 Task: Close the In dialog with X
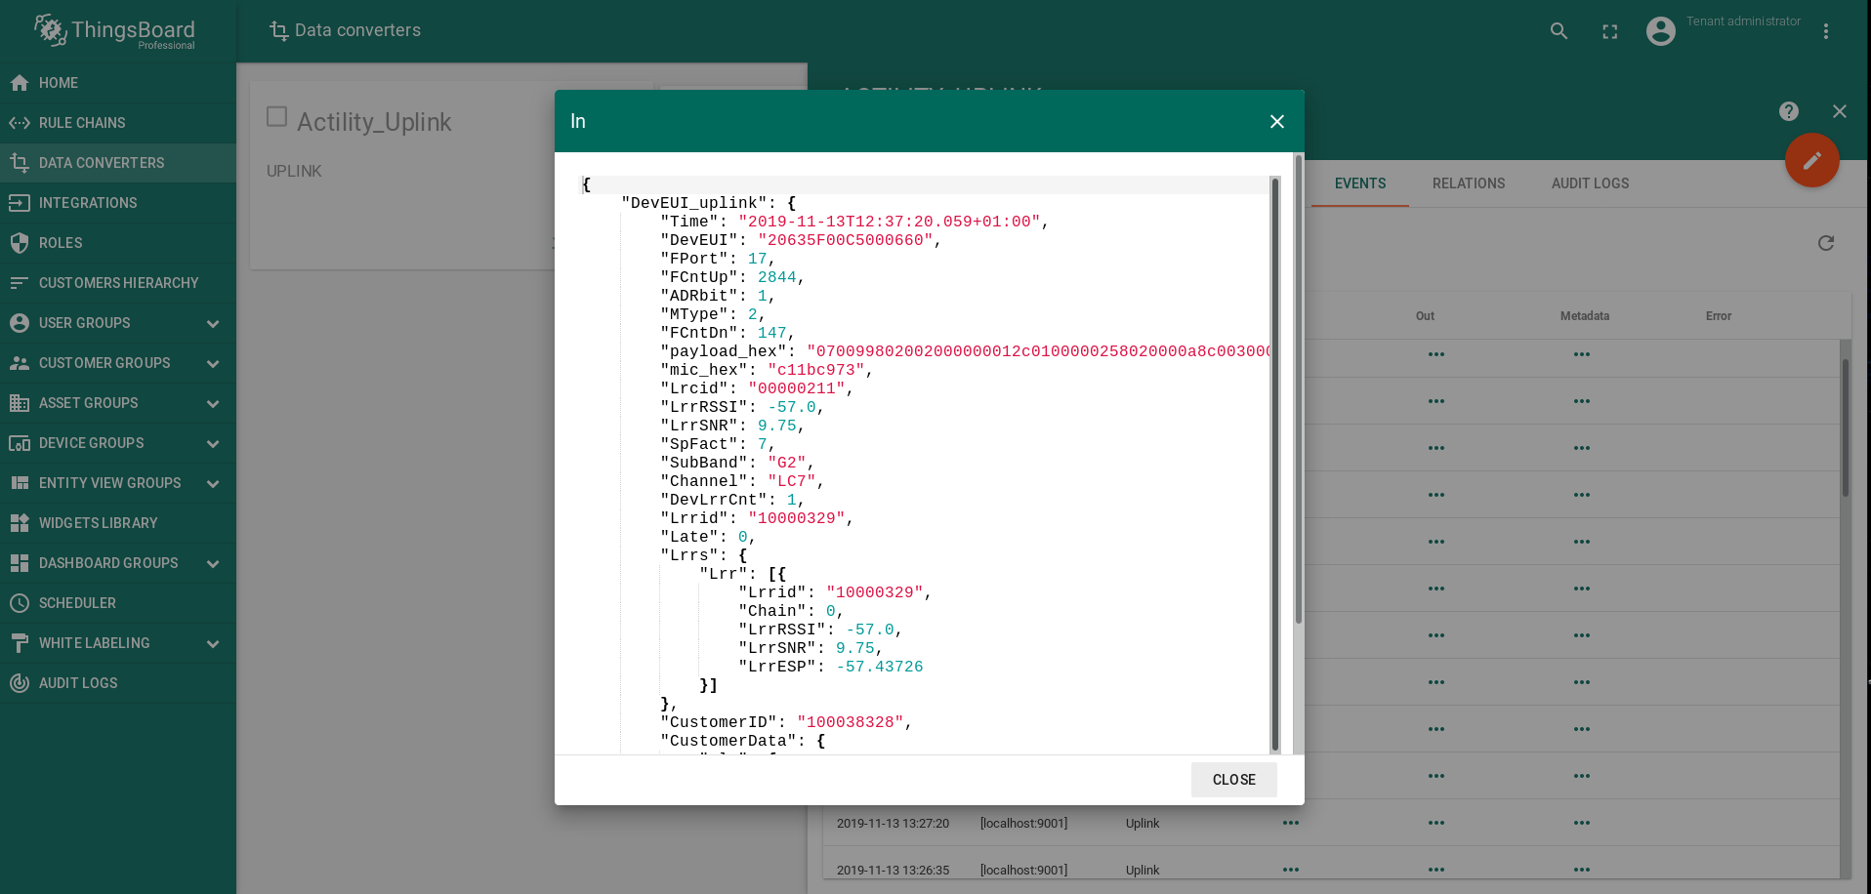[1277, 121]
